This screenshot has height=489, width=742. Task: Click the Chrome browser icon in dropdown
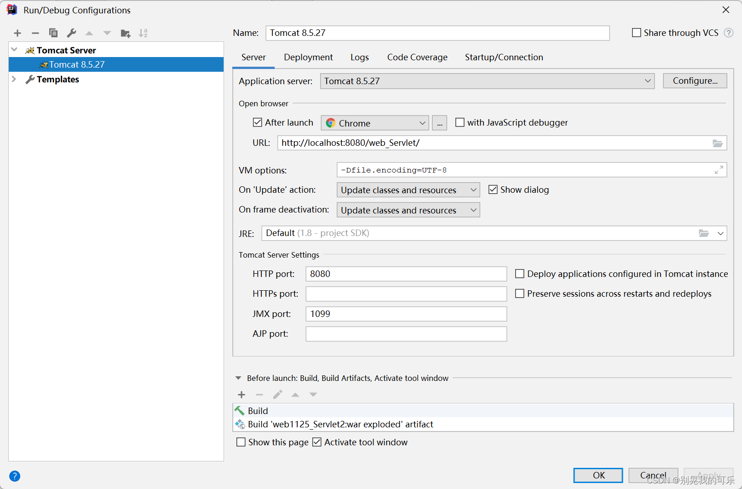[330, 123]
